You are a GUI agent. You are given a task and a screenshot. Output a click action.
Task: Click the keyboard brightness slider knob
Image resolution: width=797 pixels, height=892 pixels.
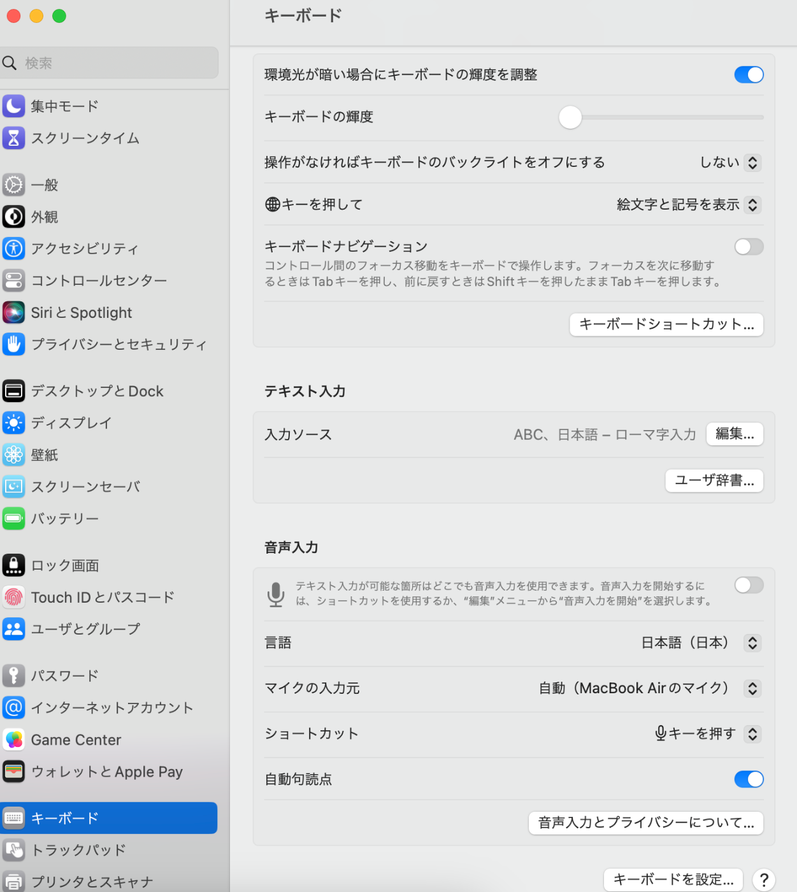[570, 117]
